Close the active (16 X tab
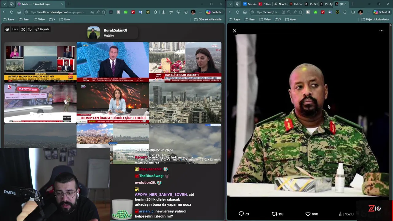Screen dimensions: 393x221 point(345,4)
